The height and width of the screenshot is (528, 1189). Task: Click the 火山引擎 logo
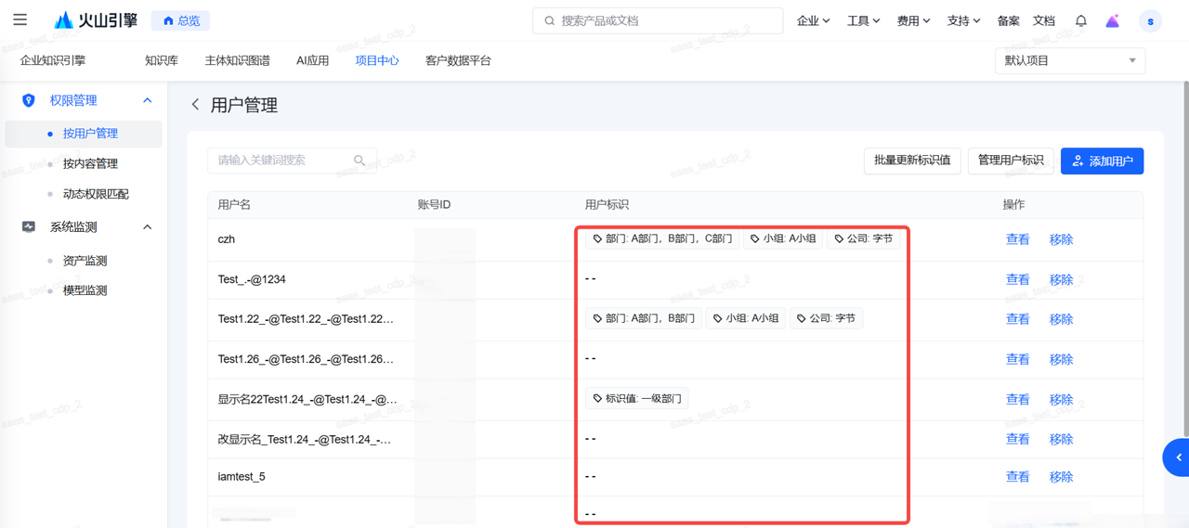click(95, 20)
